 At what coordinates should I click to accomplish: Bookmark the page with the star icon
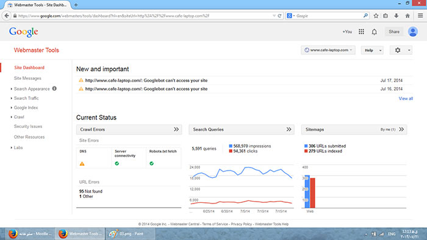376,16
